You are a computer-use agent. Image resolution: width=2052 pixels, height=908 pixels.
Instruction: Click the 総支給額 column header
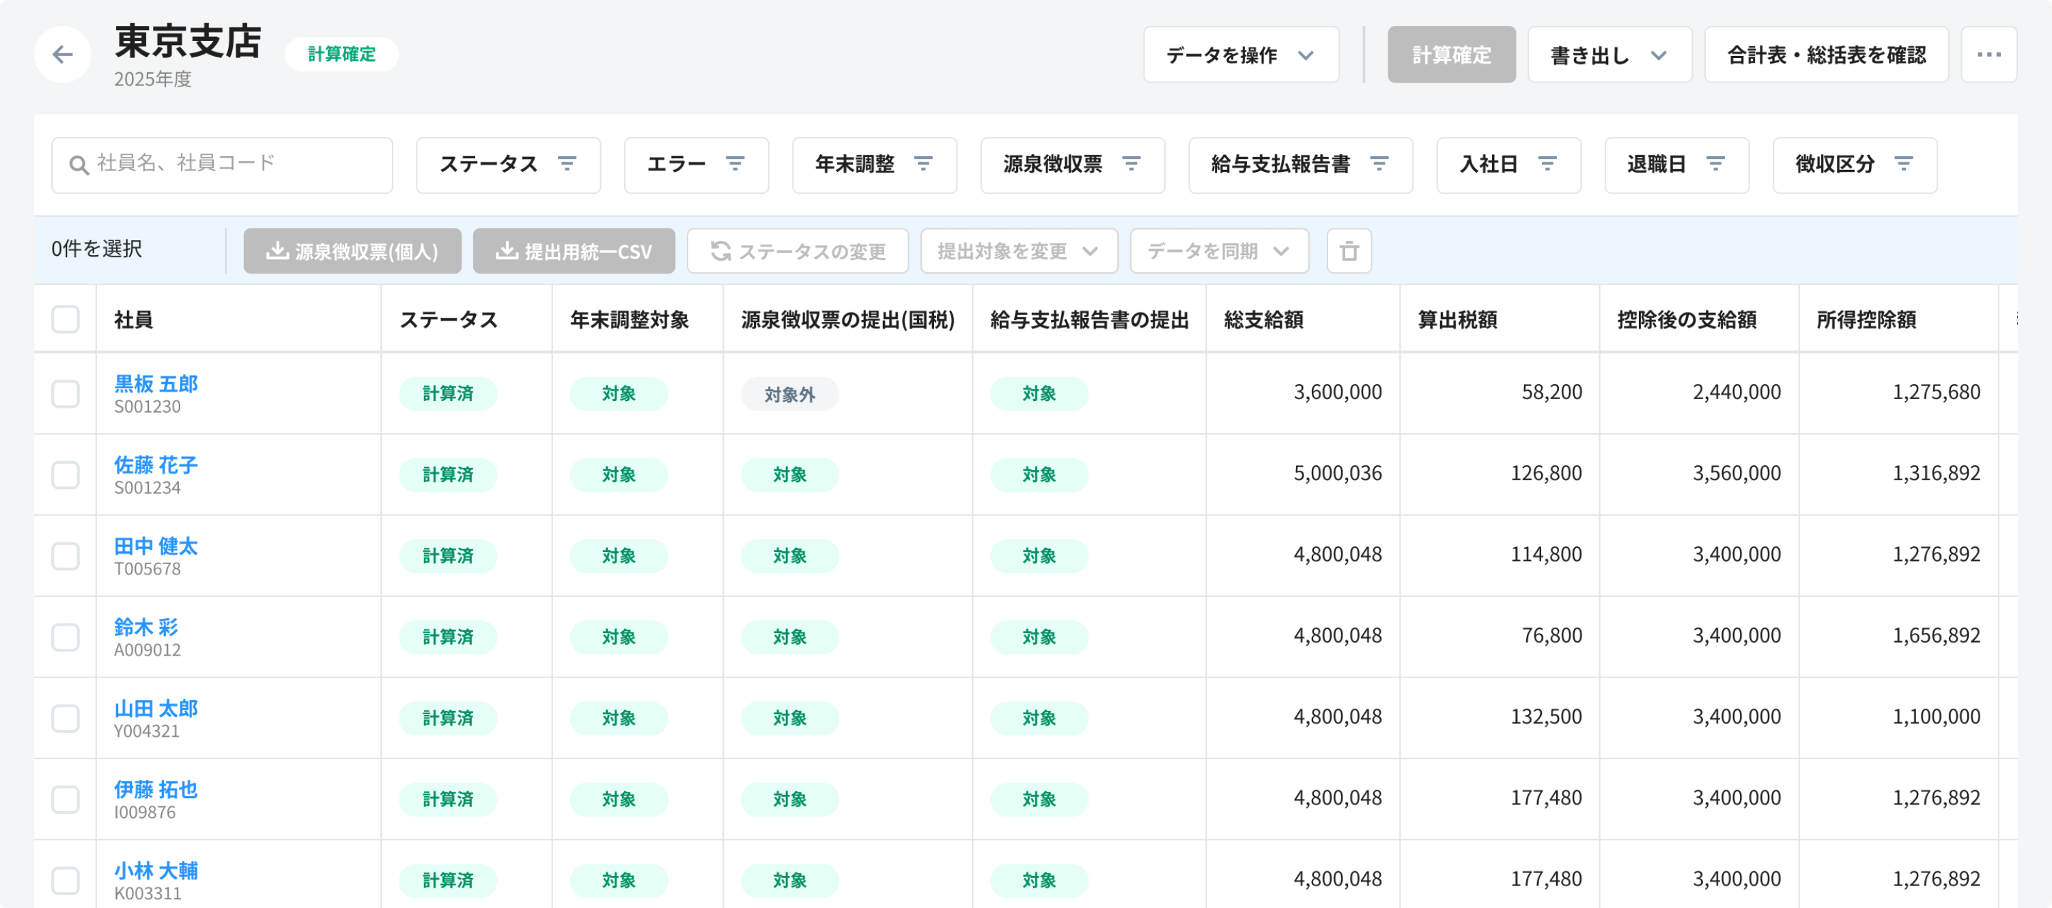coord(1263,319)
